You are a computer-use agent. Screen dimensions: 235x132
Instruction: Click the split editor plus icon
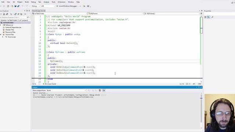201,14
